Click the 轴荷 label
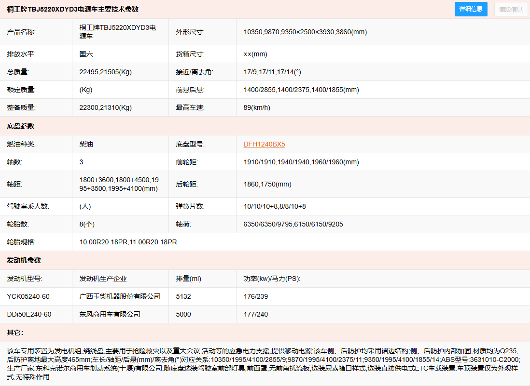 point(183,224)
